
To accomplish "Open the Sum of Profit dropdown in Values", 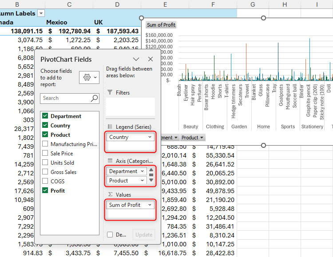I will click(150, 205).
